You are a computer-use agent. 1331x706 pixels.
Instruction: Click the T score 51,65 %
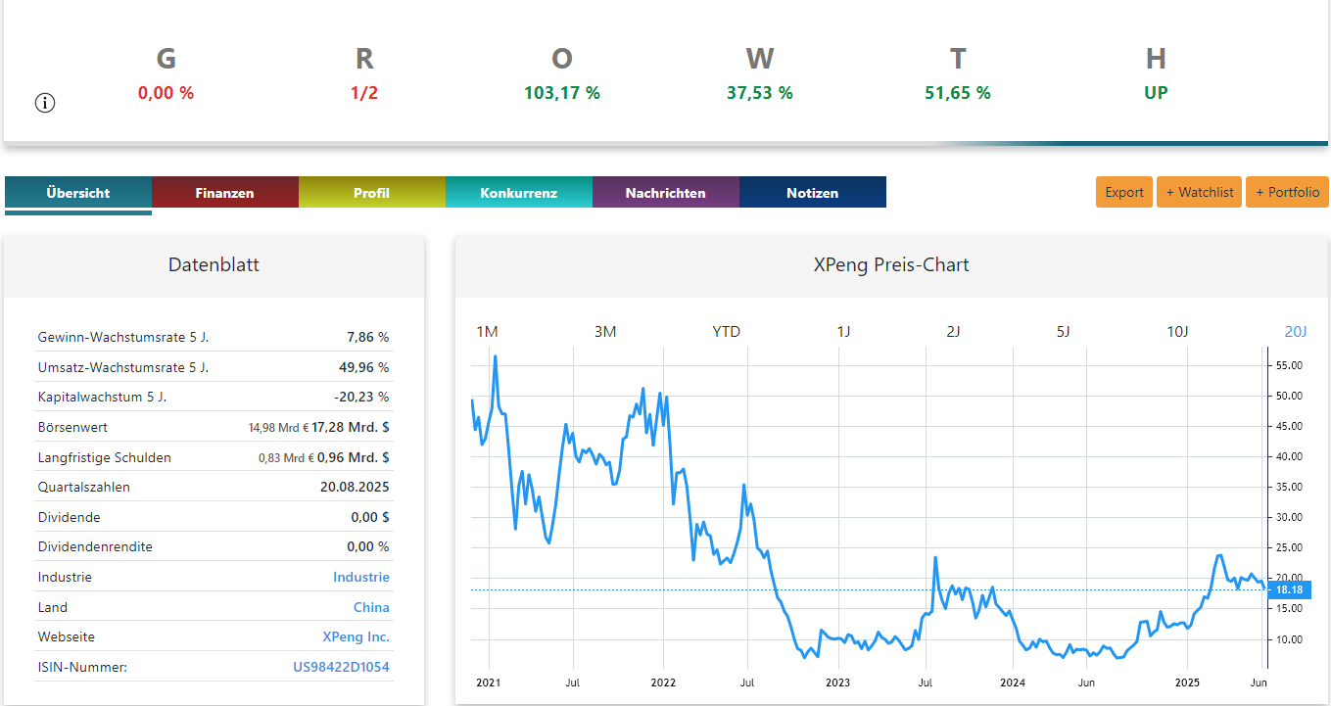pyautogui.click(x=958, y=93)
